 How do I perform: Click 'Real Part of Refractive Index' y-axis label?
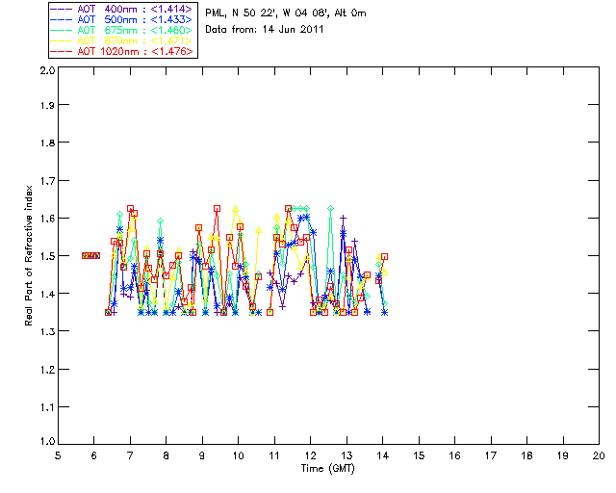pos(30,255)
